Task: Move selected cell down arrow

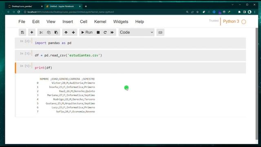Action: pyautogui.click(x=73, y=32)
